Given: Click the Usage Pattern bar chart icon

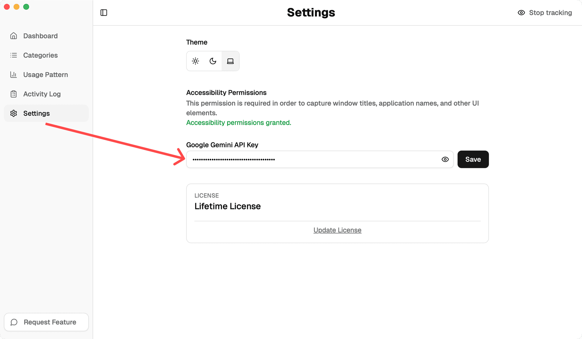Looking at the screenshot, I should pos(14,74).
